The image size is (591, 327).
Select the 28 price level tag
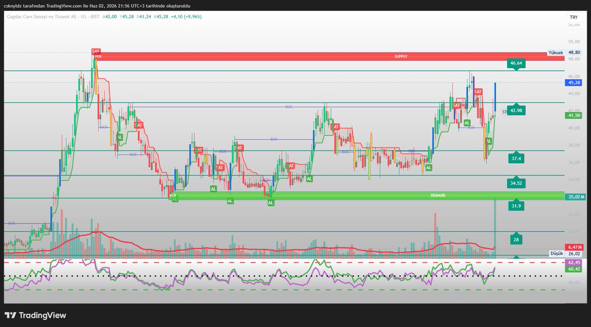[516, 240]
